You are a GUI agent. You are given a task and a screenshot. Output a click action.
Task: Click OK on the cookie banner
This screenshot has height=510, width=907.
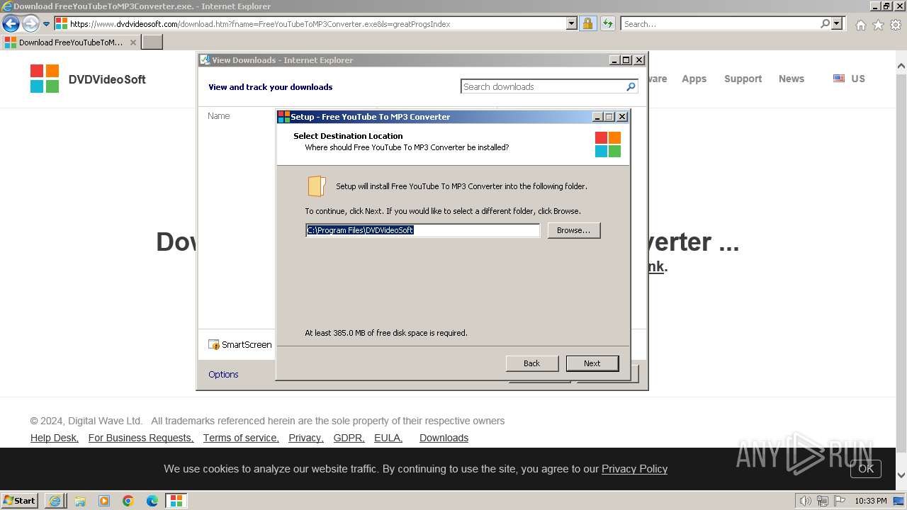[866, 469]
